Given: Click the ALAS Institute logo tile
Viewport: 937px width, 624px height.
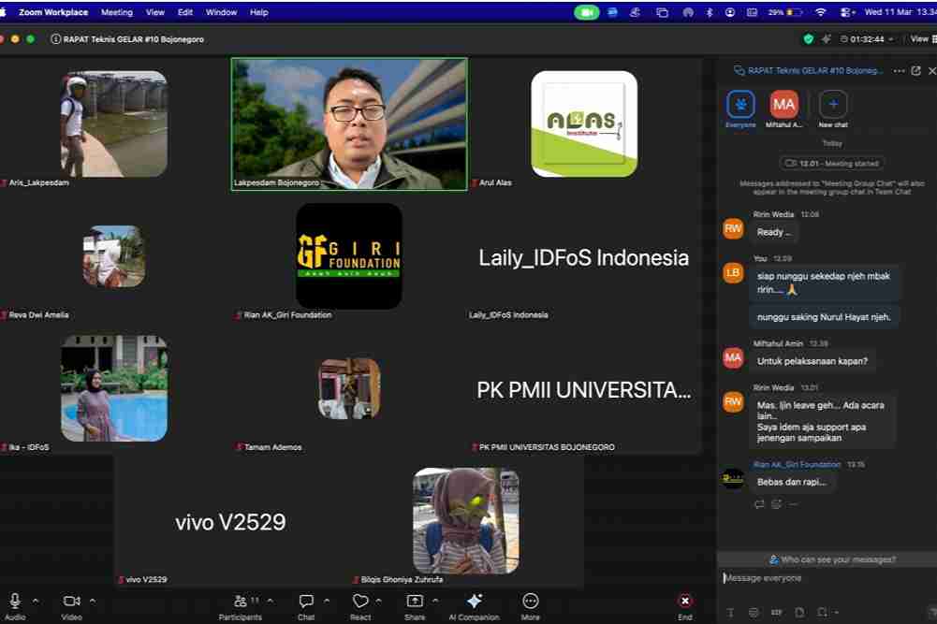Looking at the screenshot, I should [584, 124].
